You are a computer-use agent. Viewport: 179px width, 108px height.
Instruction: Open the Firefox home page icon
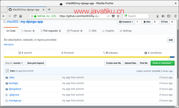20,16
